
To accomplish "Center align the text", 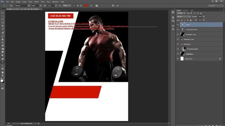I will coord(78,6).
